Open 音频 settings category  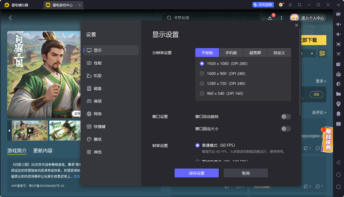(x=111, y=101)
